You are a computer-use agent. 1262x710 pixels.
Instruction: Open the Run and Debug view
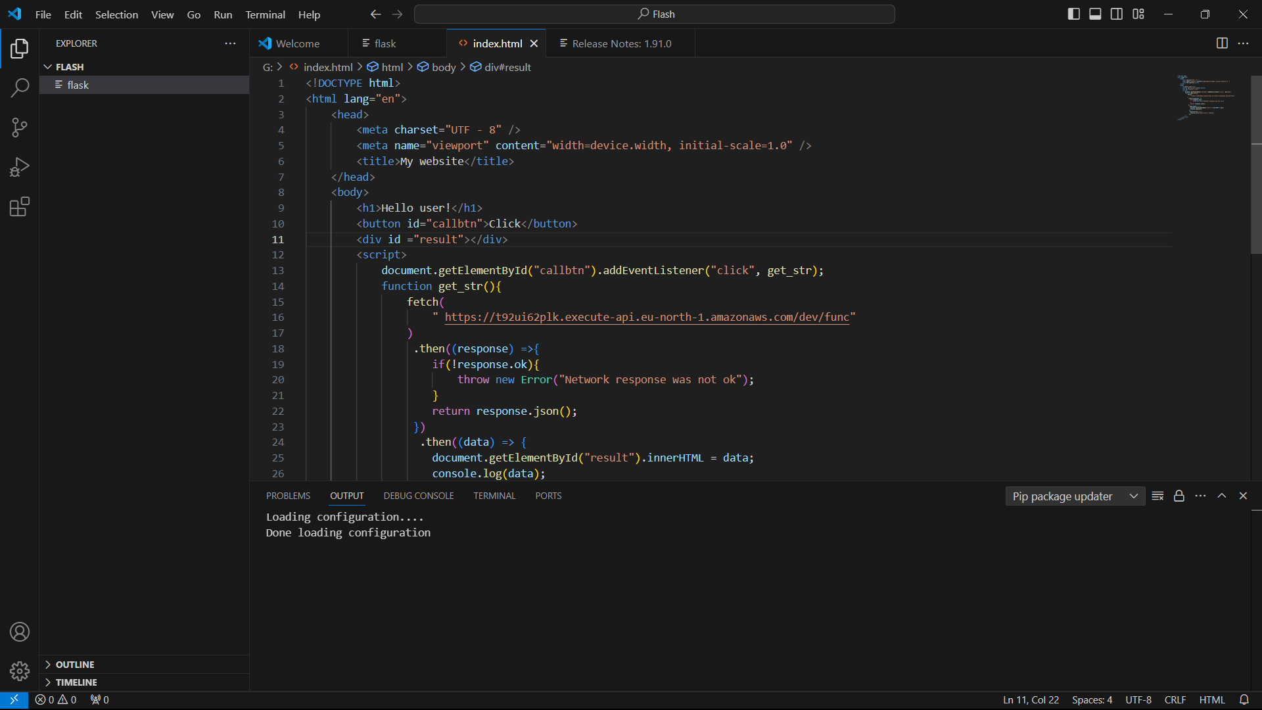[x=20, y=167]
